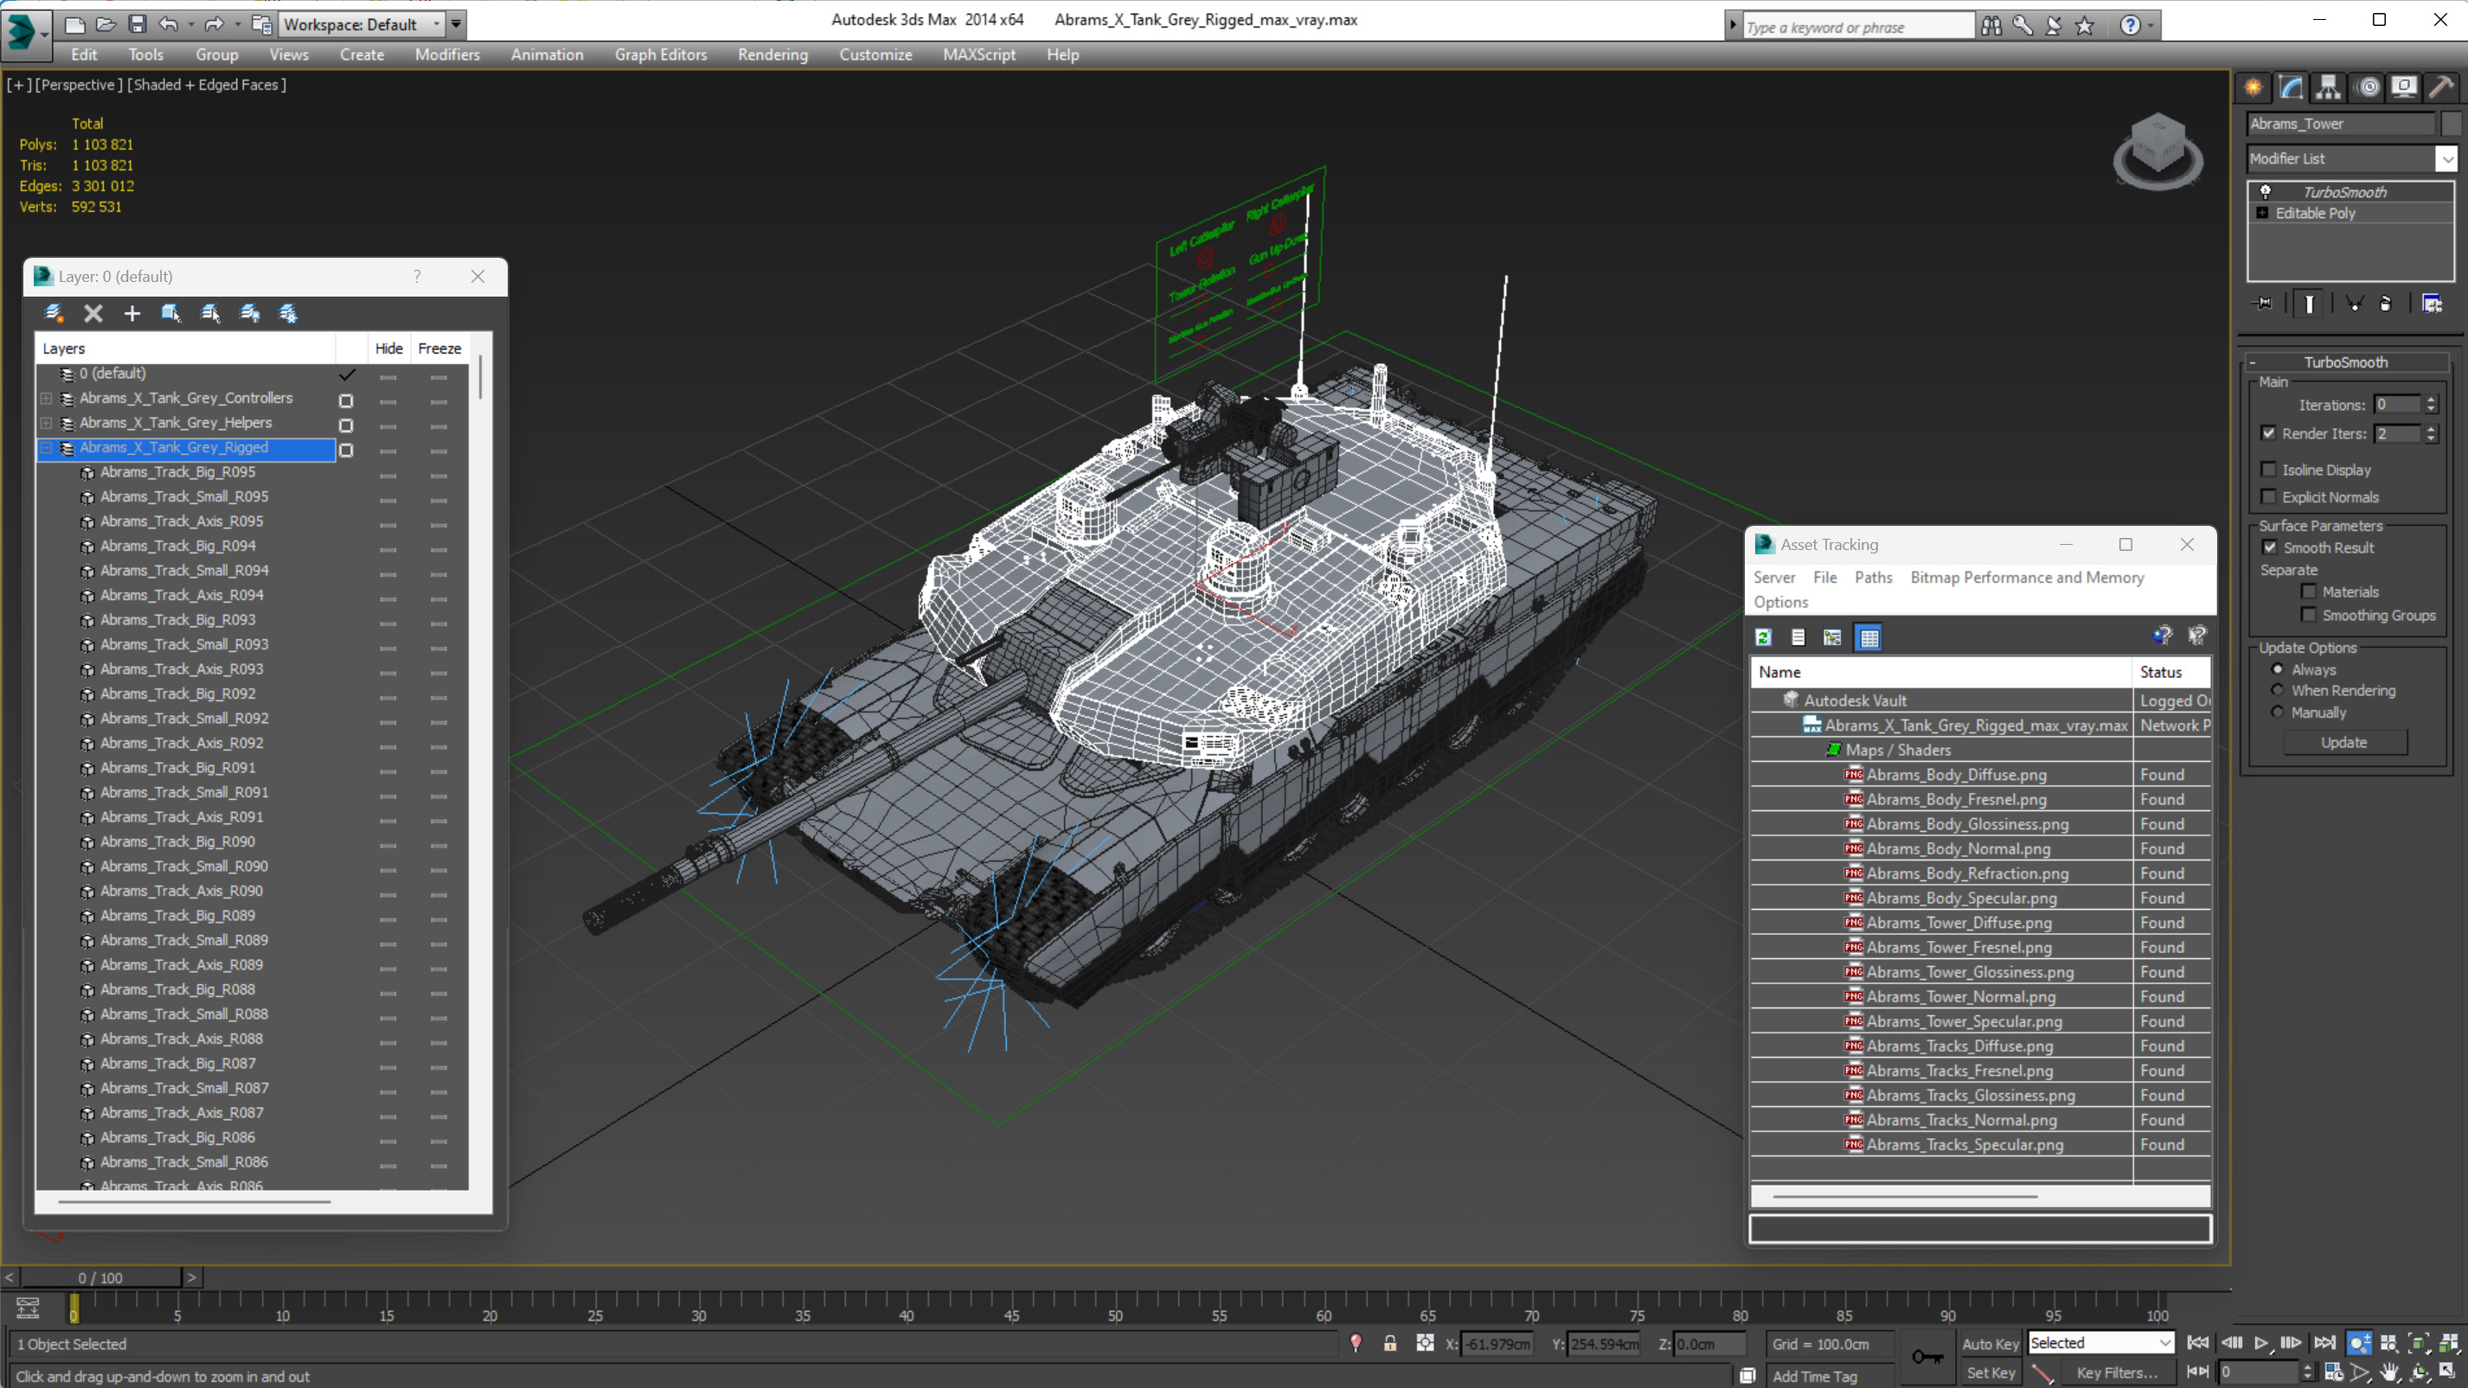Viewport: 2468px width, 1388px height.
Task: Expand Abrams_X_Tank_Grey_Controllers layer
Action: [46, 398]
